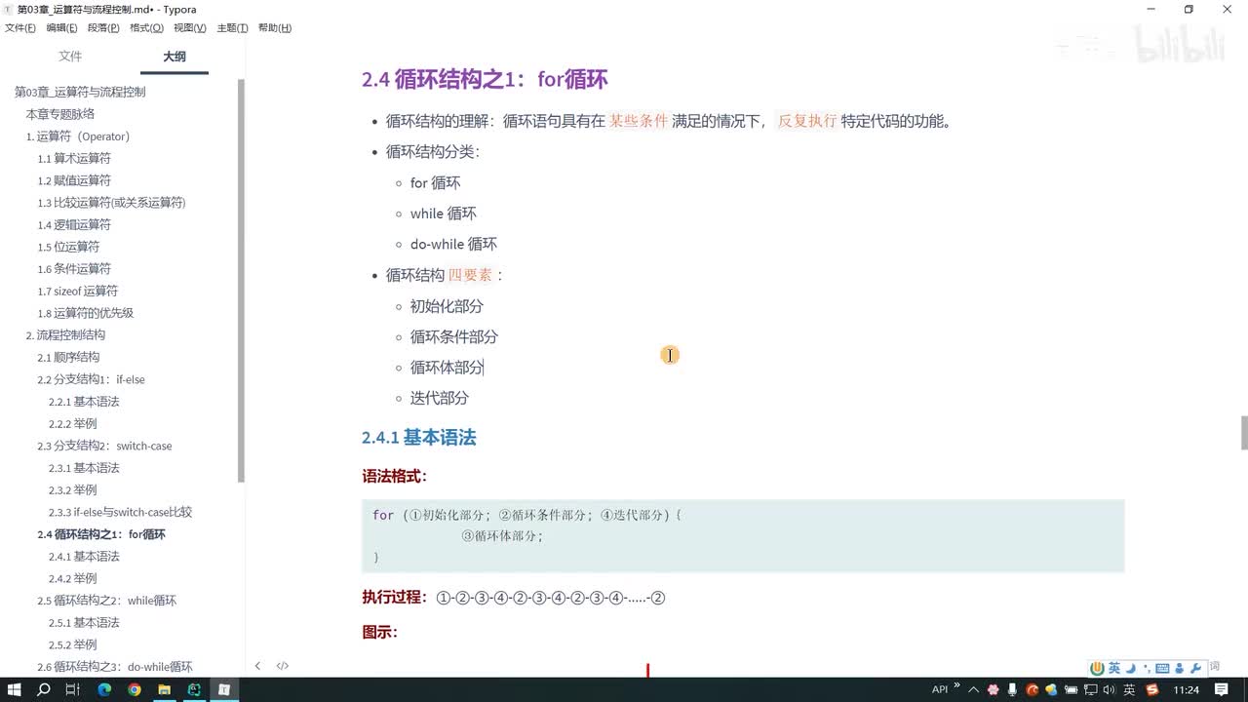This screenshot has height=702, width=1248.
Task: Open the Windows Start menu
Action: pyautogui.click(x=15, y=689)
